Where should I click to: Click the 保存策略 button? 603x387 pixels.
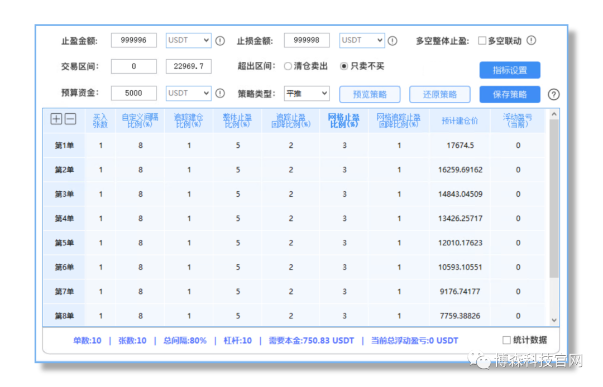click(510, 94)
